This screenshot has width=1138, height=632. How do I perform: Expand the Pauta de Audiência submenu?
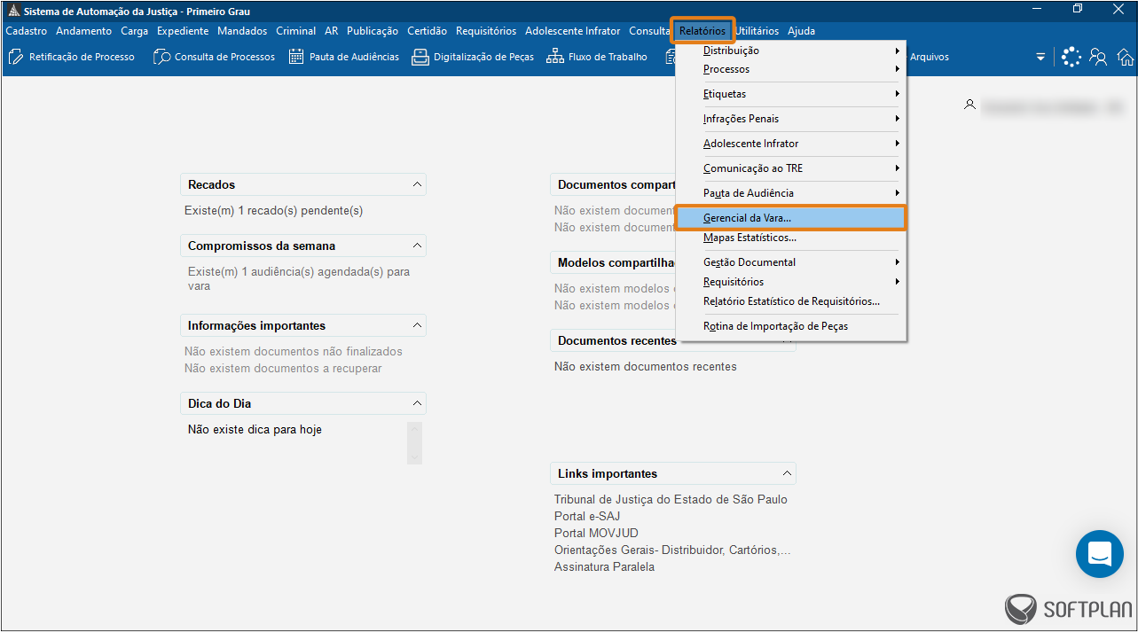(791, 193)
